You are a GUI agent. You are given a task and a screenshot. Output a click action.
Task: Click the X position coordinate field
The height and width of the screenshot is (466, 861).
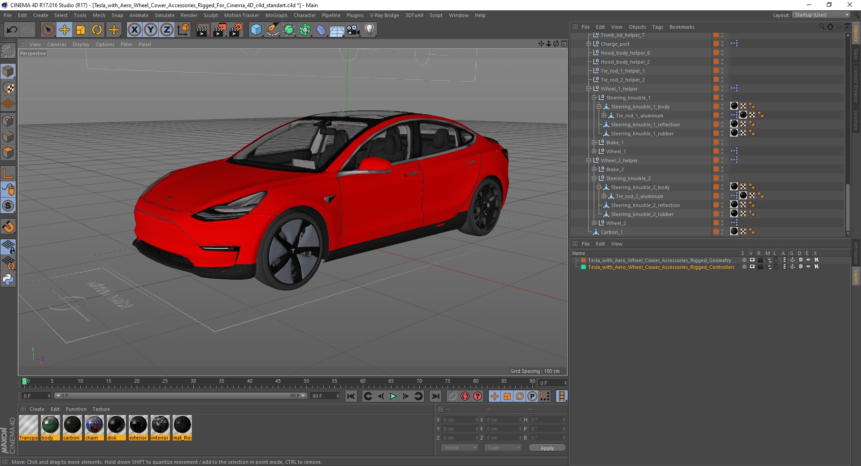click(x=460, y=420)
